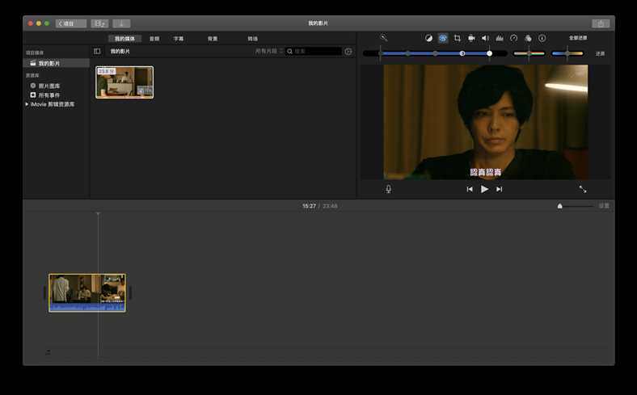Click the blue audio waveform under timeline clip
637x395 pixels.
pos(87,308)
